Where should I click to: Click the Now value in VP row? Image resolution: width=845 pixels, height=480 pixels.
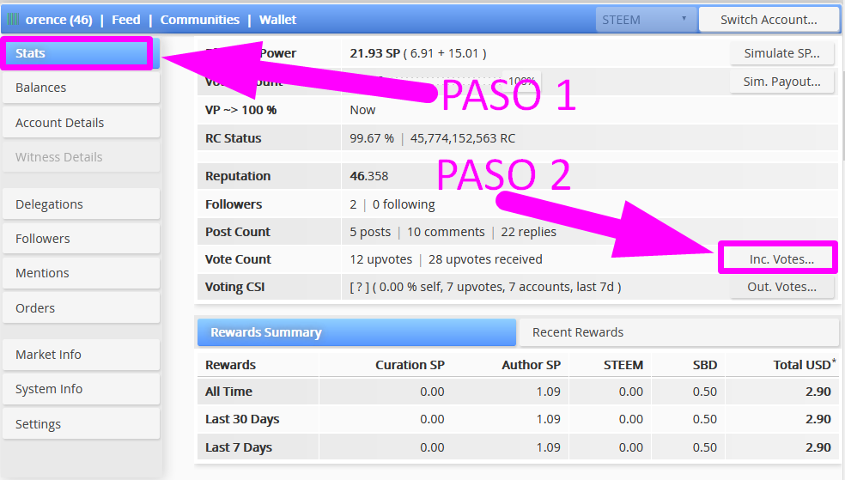pyautogui.click(x=362, y=111)
